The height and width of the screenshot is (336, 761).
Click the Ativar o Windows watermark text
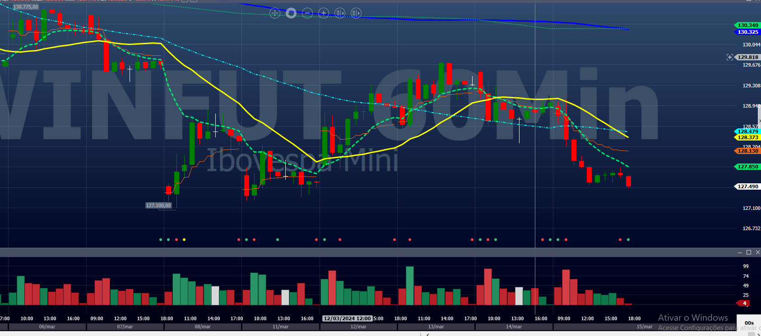[x=693, y=318]
